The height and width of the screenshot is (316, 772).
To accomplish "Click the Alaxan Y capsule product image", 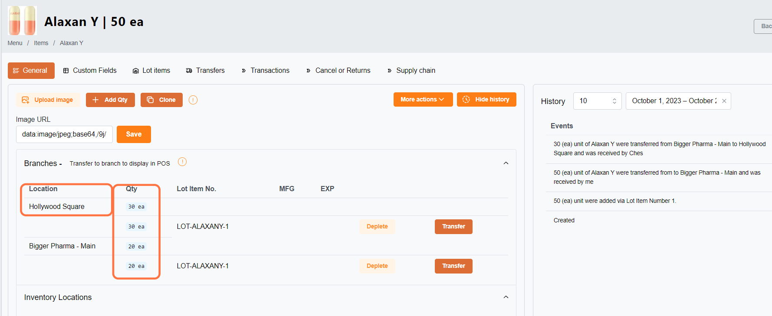I will click(x=22, y=20).
